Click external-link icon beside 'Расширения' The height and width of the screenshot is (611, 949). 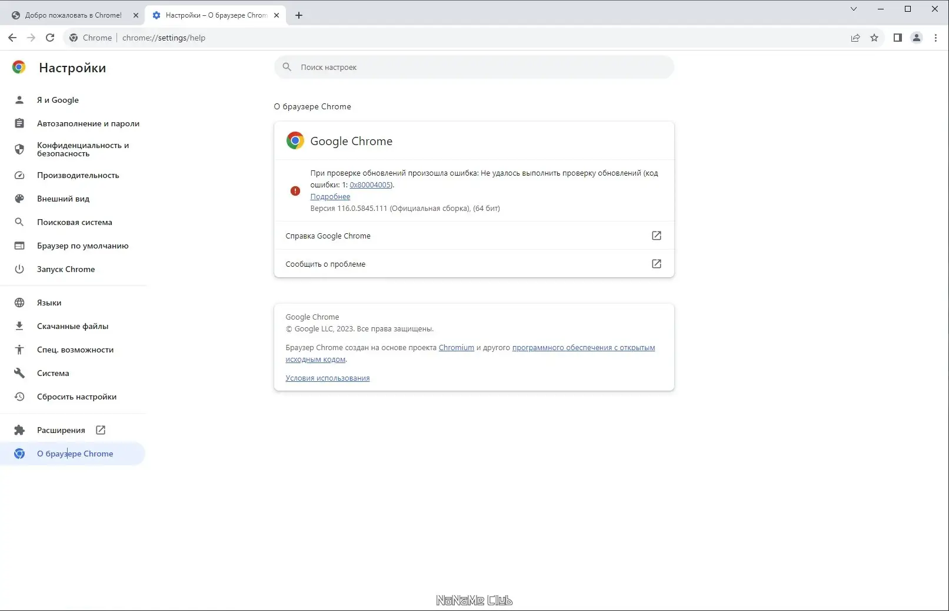[x=101, y=430]
